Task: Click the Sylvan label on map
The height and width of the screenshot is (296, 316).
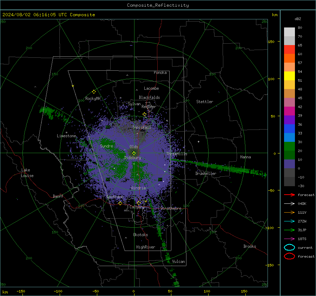Action: click(134, 104)
